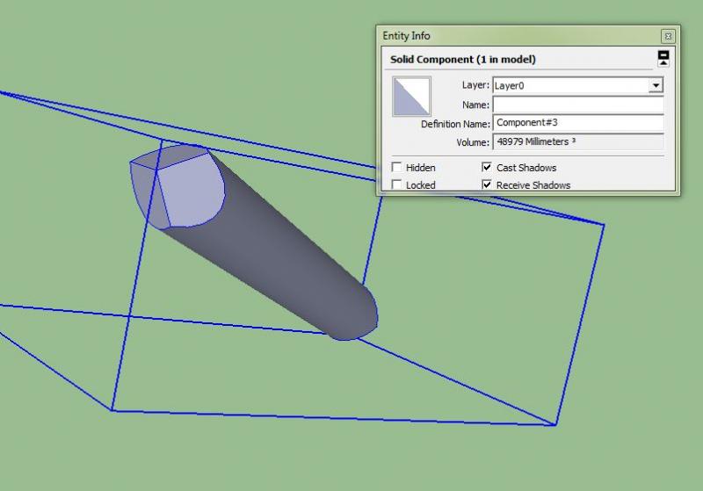This screenshot has height=491, width=703.
Task: Enable the Hidden checkbox
Action: click(x=397, y=168)
